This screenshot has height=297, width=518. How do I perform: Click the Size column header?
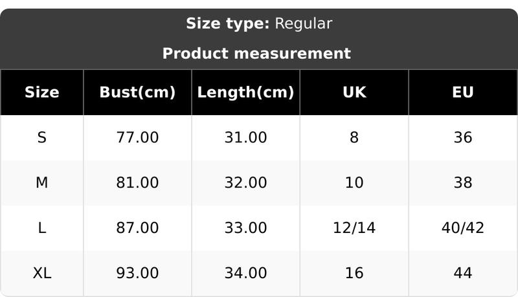click(42, 93)
